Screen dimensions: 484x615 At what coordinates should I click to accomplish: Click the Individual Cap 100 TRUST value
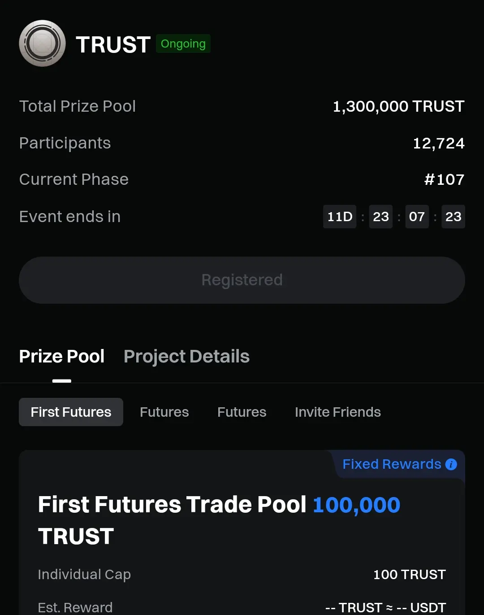(409, 575)
